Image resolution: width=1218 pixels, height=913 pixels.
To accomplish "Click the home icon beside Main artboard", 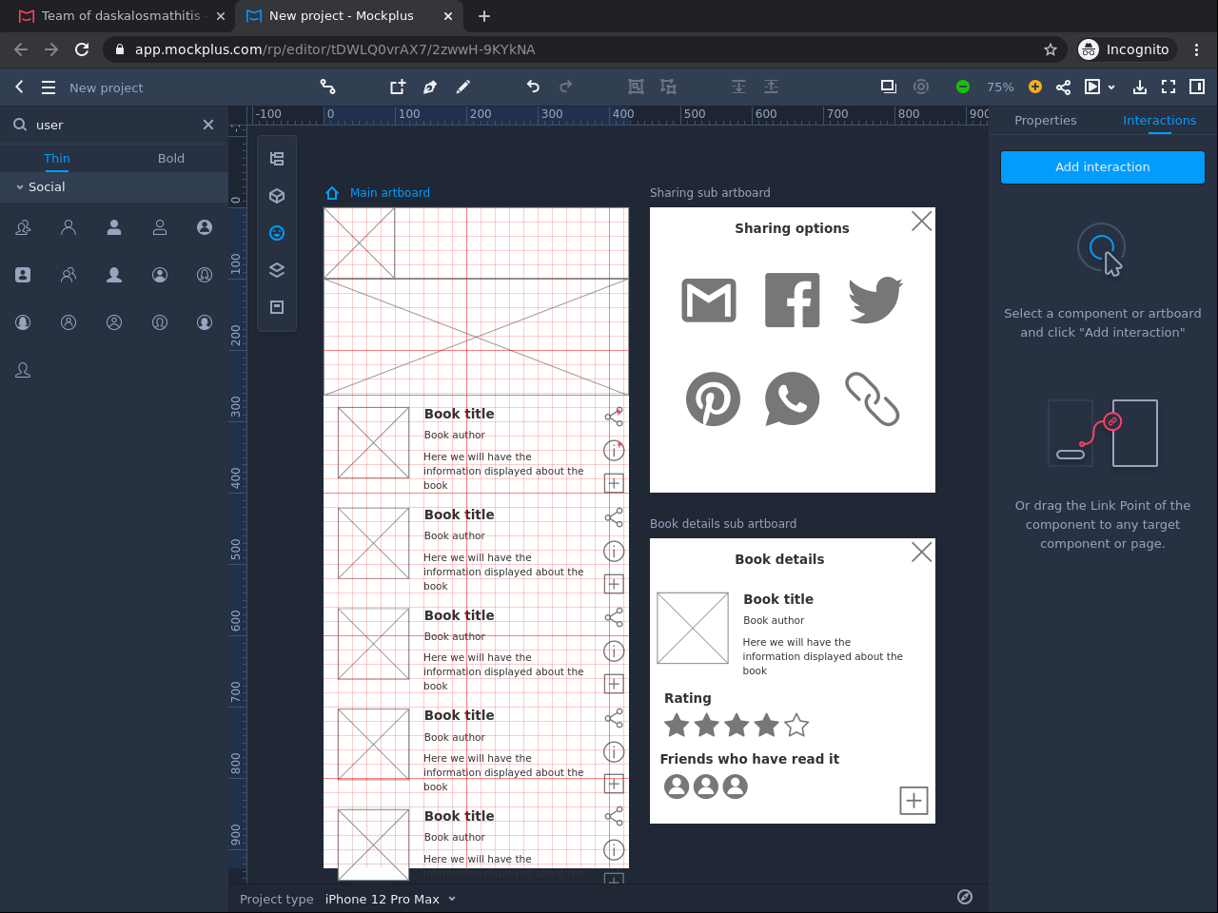I will 332,193.
